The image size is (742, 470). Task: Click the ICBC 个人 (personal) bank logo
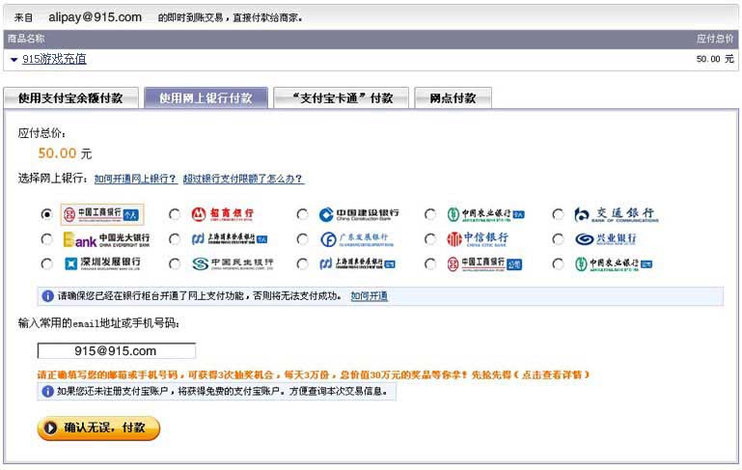pos(102,214)
